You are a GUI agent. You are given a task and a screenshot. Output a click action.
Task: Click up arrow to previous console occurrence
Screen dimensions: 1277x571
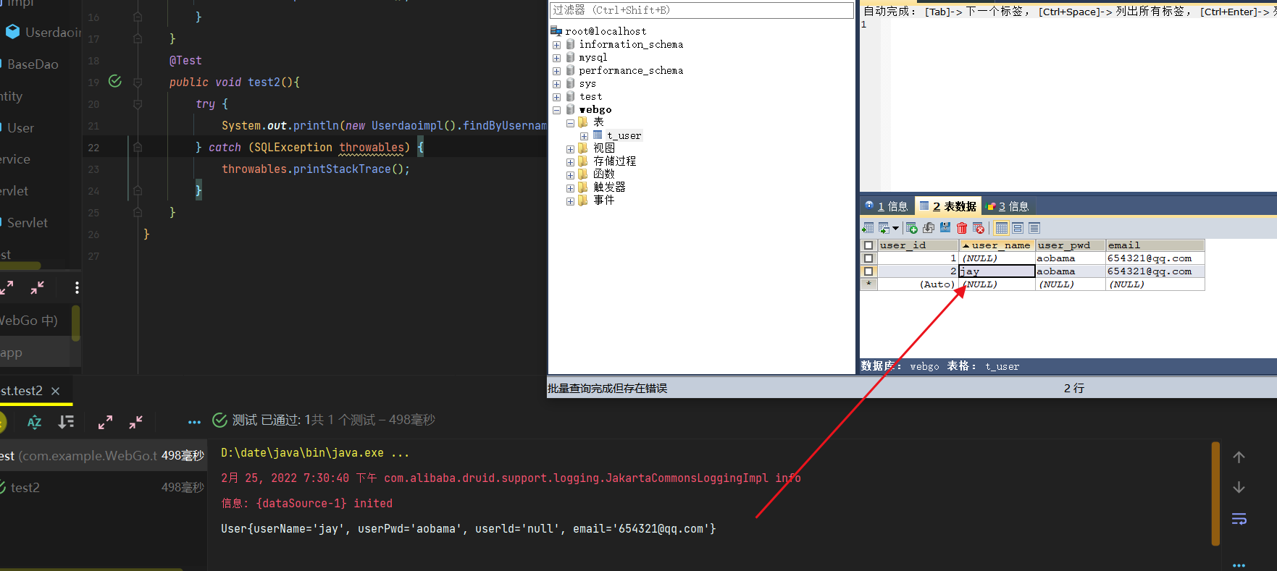(x=1239, y=457)
